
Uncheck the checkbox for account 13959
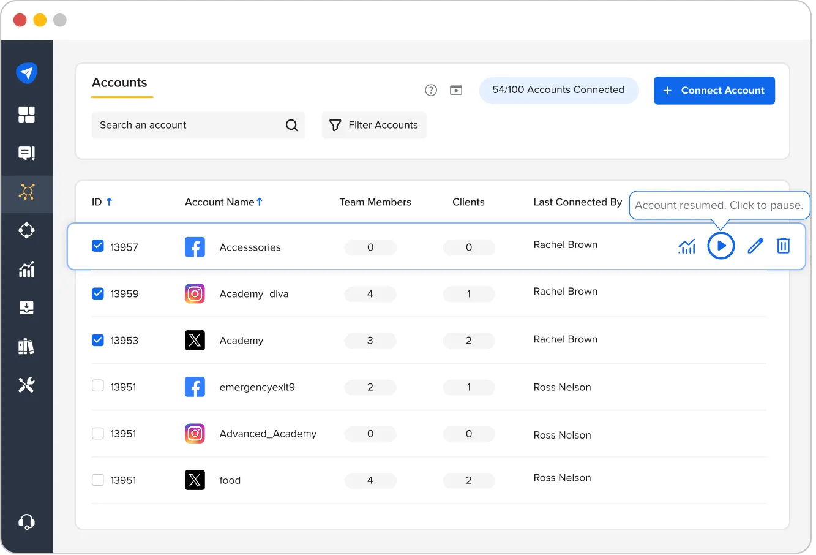98,293
